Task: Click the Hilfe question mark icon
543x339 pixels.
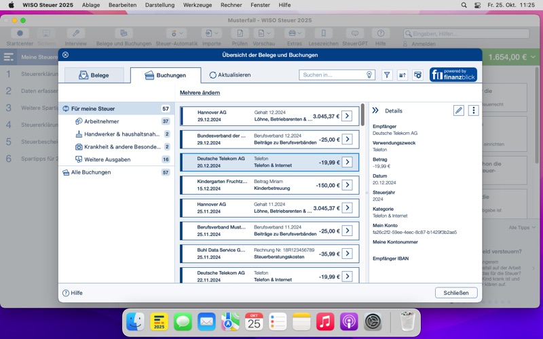Action: [66, 293]
